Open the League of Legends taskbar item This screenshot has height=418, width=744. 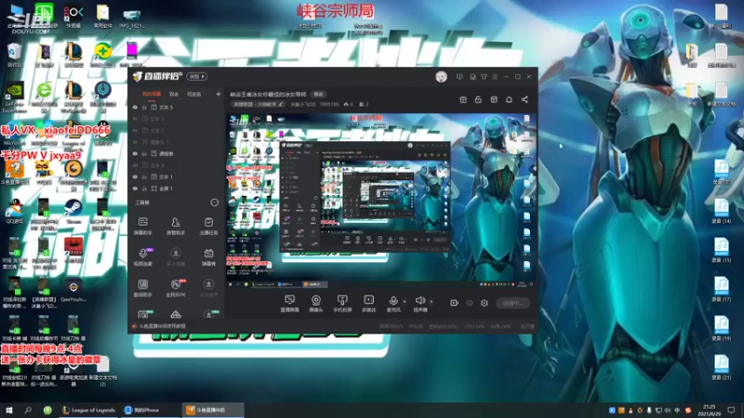pos(88,410)
